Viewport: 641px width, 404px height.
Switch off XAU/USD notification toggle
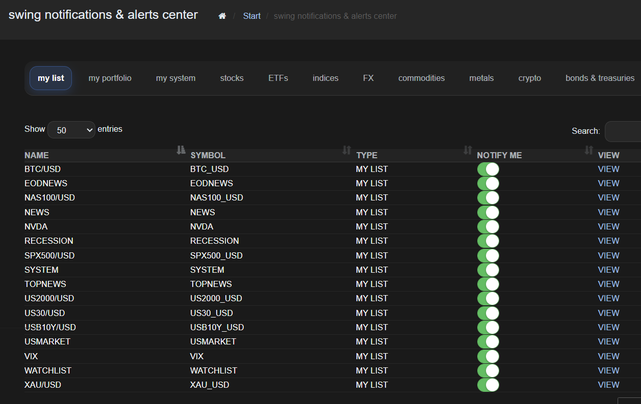click(x=488, y=385)
